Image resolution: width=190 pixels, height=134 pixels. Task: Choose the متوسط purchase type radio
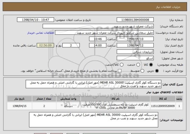[x=142, y=71]
